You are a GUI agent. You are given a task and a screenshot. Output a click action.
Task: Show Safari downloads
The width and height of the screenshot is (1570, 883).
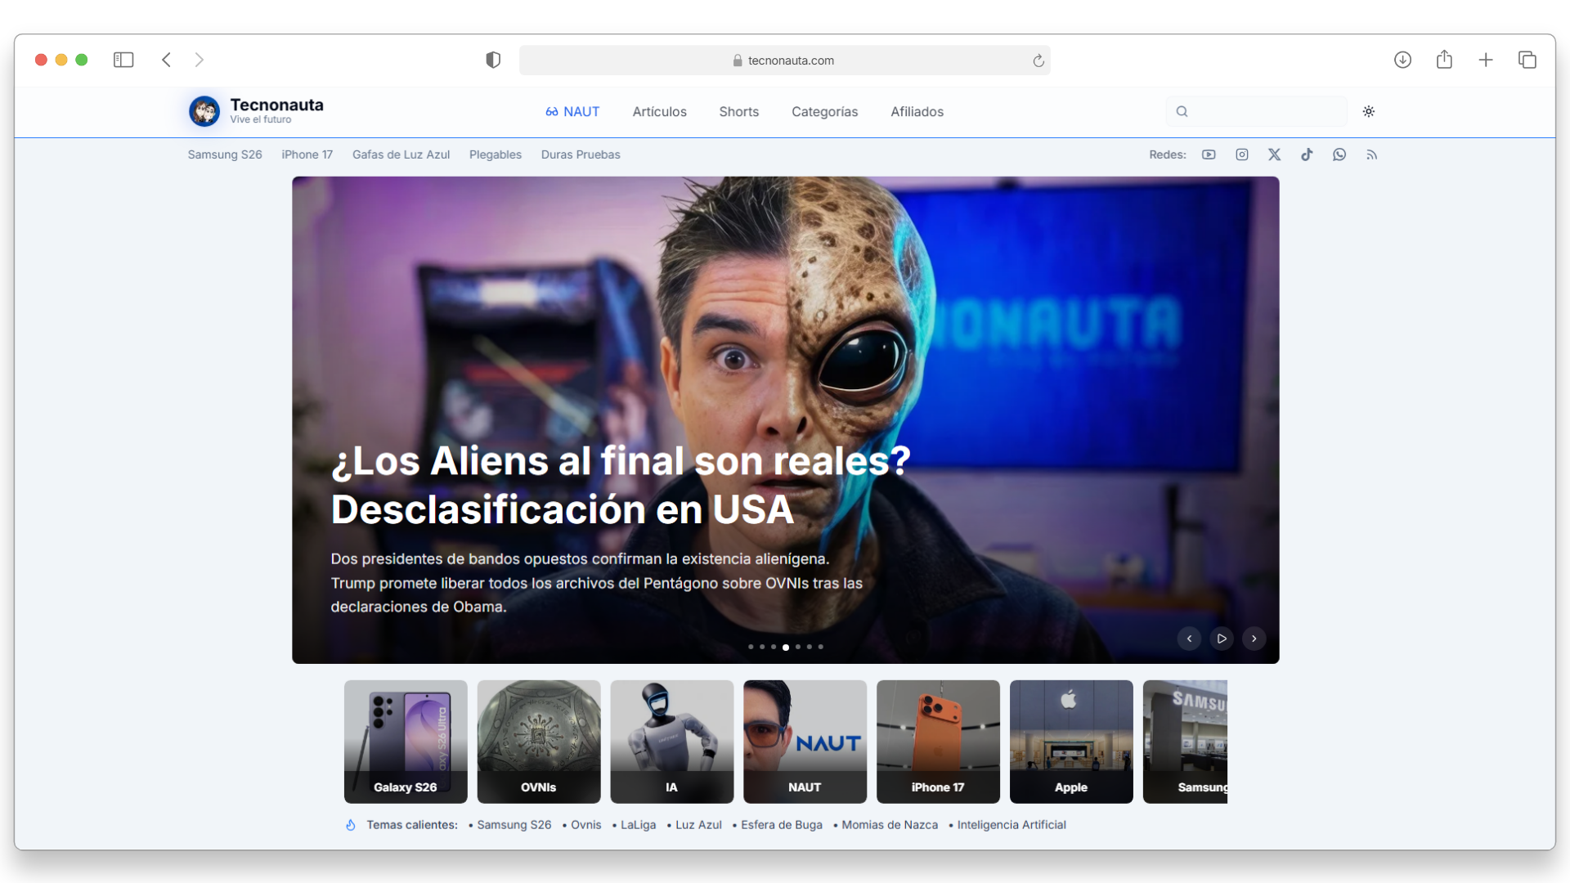pyautogui.click(x=1402, y=60)
